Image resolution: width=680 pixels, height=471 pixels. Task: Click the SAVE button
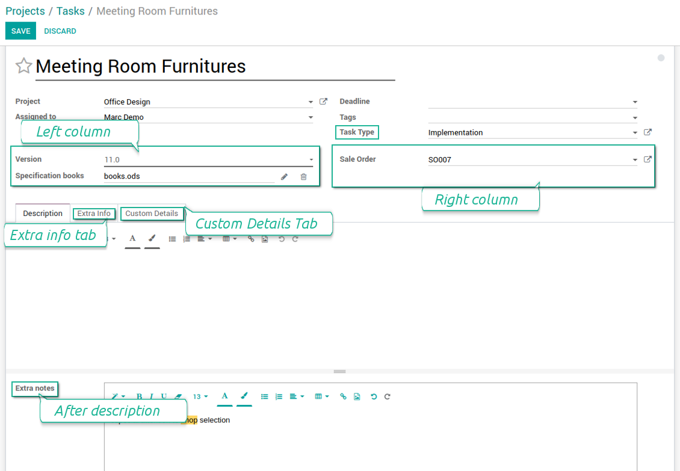click(x=20, y=31)
